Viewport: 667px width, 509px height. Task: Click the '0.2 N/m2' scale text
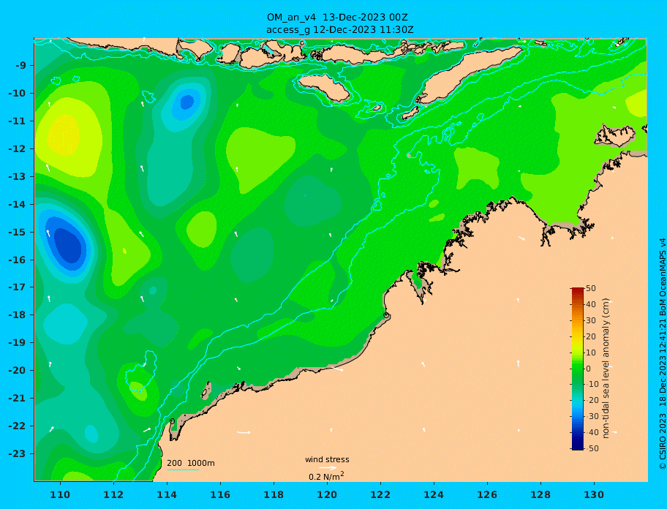click(x=326, y=476)
